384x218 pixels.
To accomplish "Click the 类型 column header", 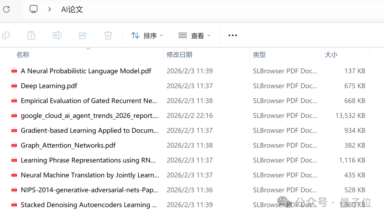I will pyautogui.click(x=259, y=55).
